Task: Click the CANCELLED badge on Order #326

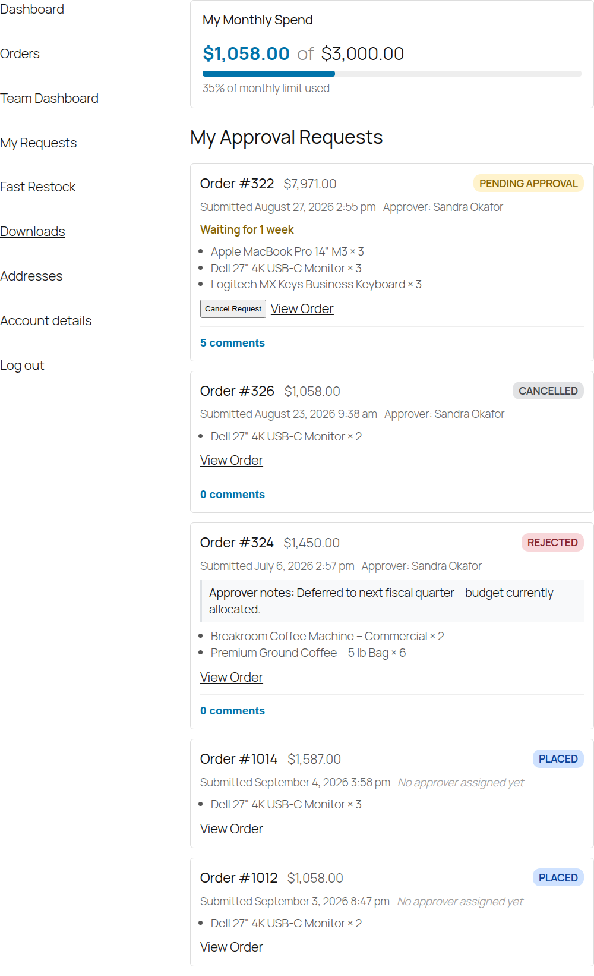Action: tap(548, 391)
